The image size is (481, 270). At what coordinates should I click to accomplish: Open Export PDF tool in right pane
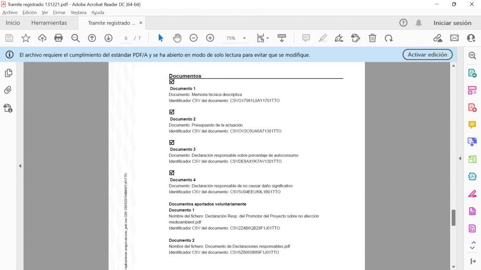pyautogui.click(x=472, y=73)
